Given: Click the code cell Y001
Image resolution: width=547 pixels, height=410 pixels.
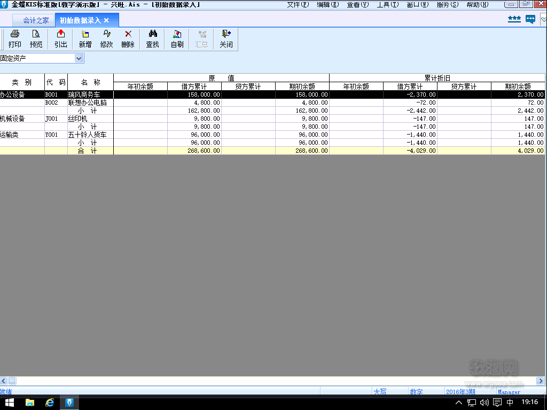Looking at the screenshot, I should 56,135.
